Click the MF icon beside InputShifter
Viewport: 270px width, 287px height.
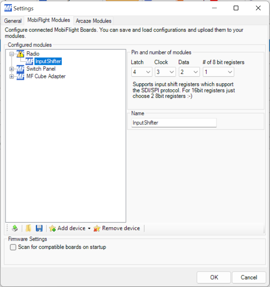[x=29, y=61]
